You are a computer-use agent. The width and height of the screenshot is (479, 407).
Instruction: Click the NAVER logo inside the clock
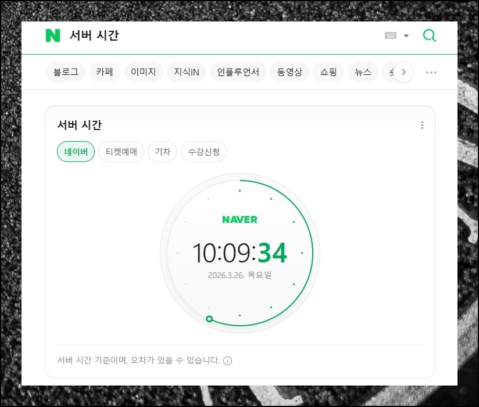(x=240, y=219)
